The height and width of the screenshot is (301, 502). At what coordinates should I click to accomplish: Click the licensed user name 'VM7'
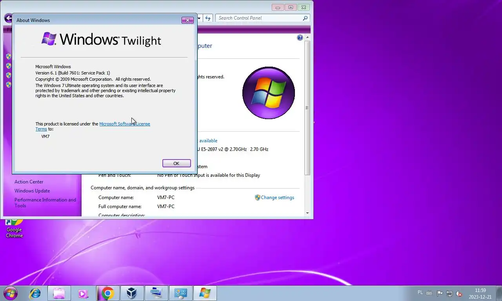tap(45, 136)
